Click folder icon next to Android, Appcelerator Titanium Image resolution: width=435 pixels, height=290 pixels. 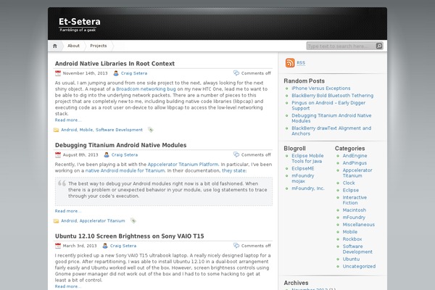click(x=56, y=221)
